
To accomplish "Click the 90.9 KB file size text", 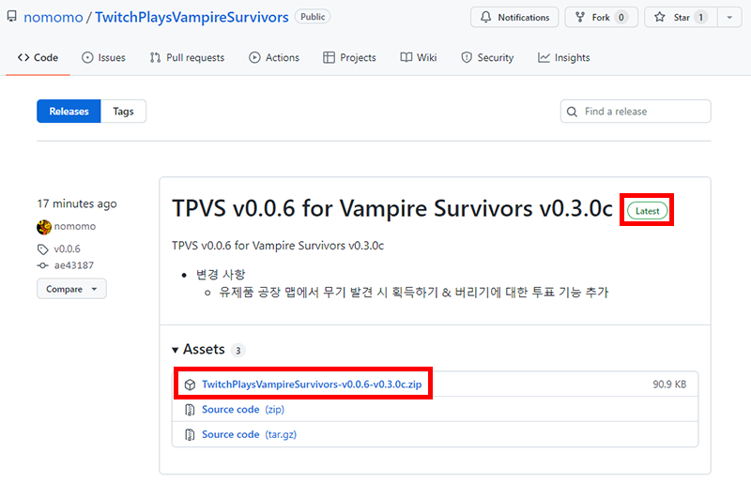I will tap(669, 384).
